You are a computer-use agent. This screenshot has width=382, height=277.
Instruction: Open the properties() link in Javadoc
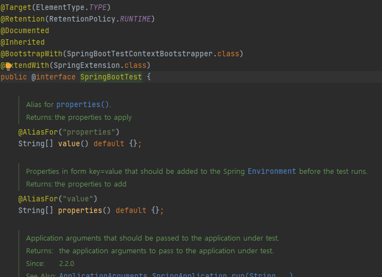82,105
